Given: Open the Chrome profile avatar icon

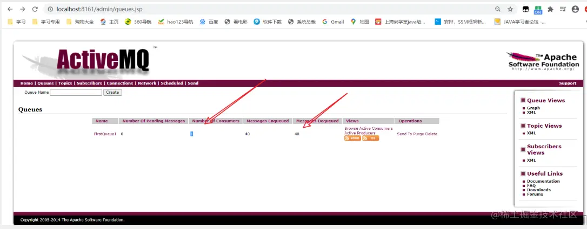Looking at the screenshot, I should pos(575,9).
